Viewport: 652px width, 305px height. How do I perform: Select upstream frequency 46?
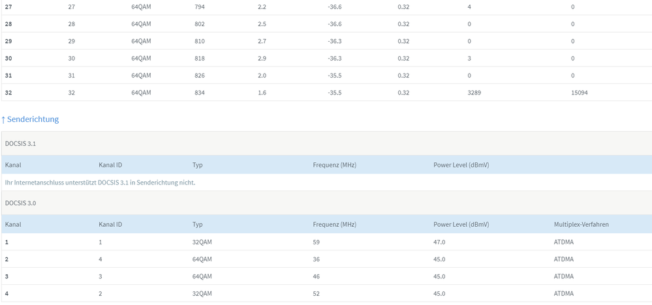(317, 277)
